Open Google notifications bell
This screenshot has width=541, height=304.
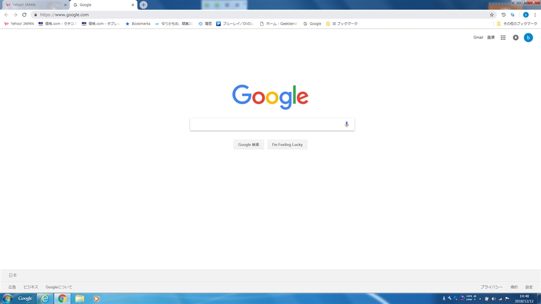tap(516, 37)
